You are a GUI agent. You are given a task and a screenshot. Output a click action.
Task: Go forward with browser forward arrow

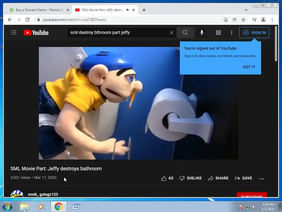point(19,20)
